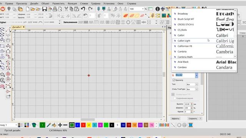246x138 pixels.
Task: Open the Block2 font dropdown arrow
Action: (x=196, y=75)
